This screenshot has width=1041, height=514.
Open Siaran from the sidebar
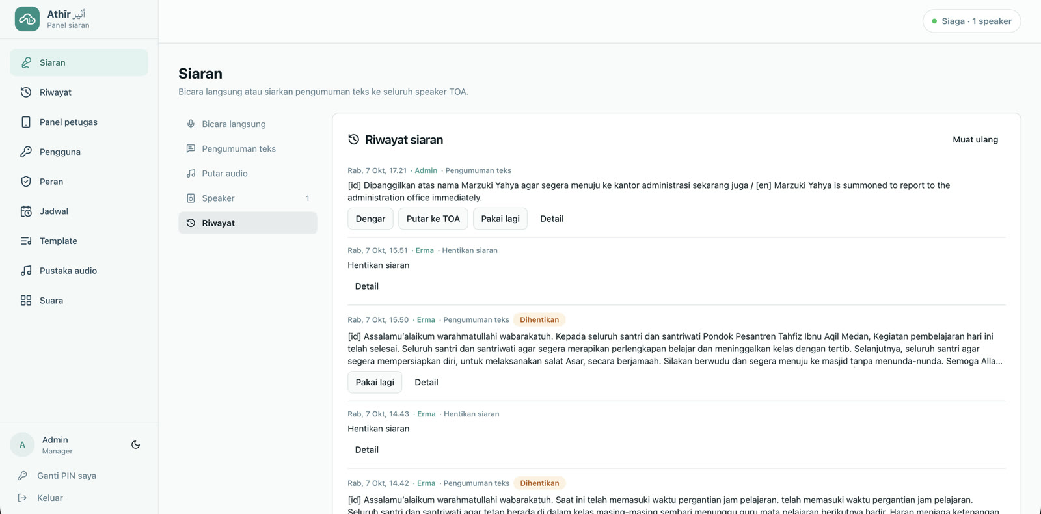click(79, 62)
